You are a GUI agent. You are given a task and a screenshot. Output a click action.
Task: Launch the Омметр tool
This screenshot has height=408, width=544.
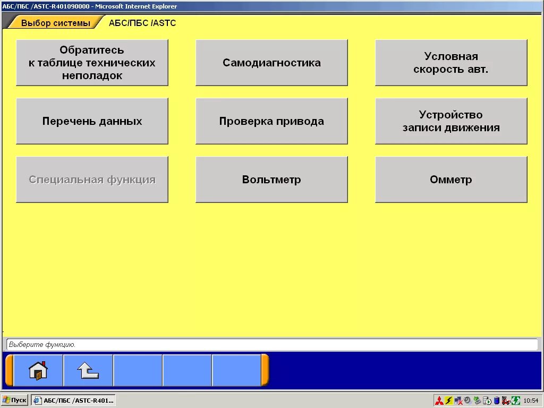point(451,180)
